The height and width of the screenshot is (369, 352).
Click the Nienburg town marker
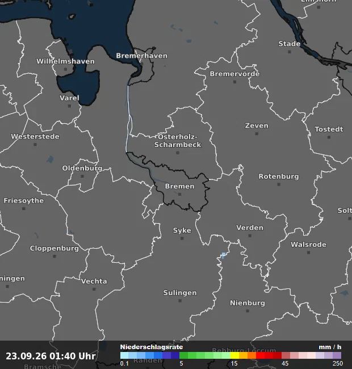(248, 311)
